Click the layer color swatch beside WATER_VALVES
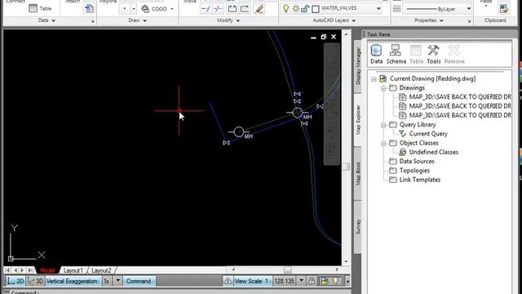Image resolution: width=522 pixels, height=294 pixels. [x=316, y=9]
